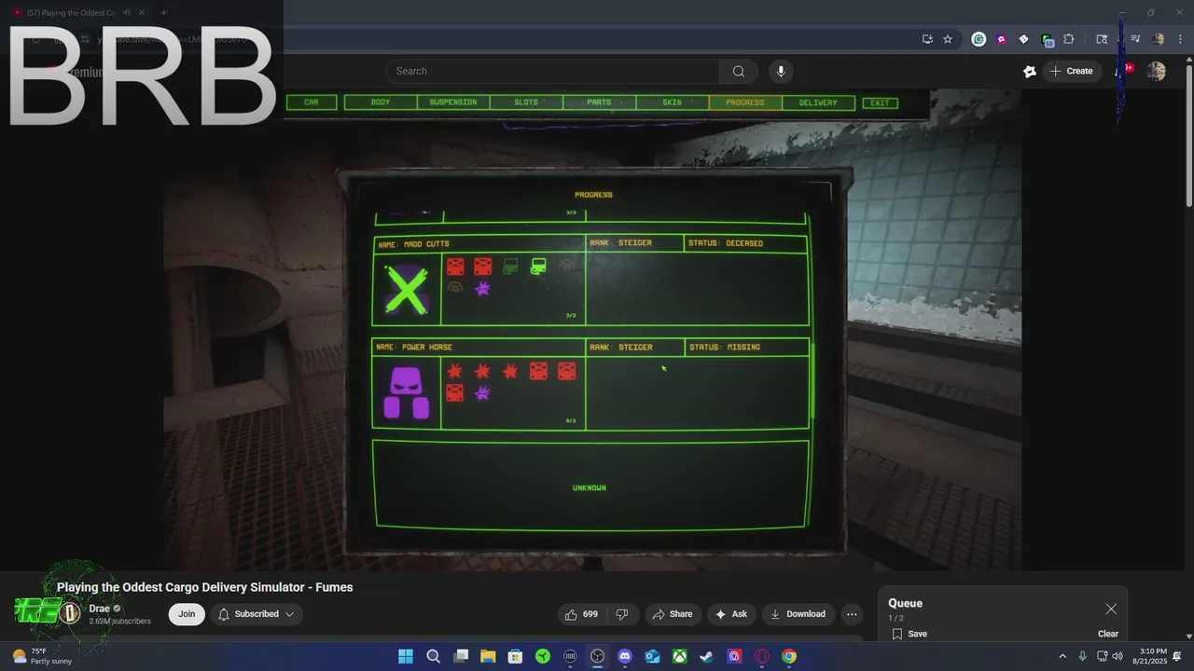Screen dimensions: 1194x671
Task: Open File Explorer from taskbar
Action: 488,656
